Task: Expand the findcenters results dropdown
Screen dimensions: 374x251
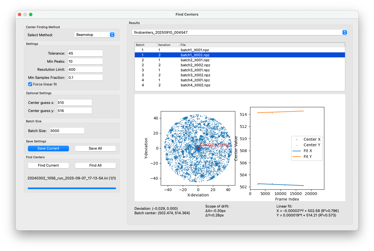Action: click(239, 32)
